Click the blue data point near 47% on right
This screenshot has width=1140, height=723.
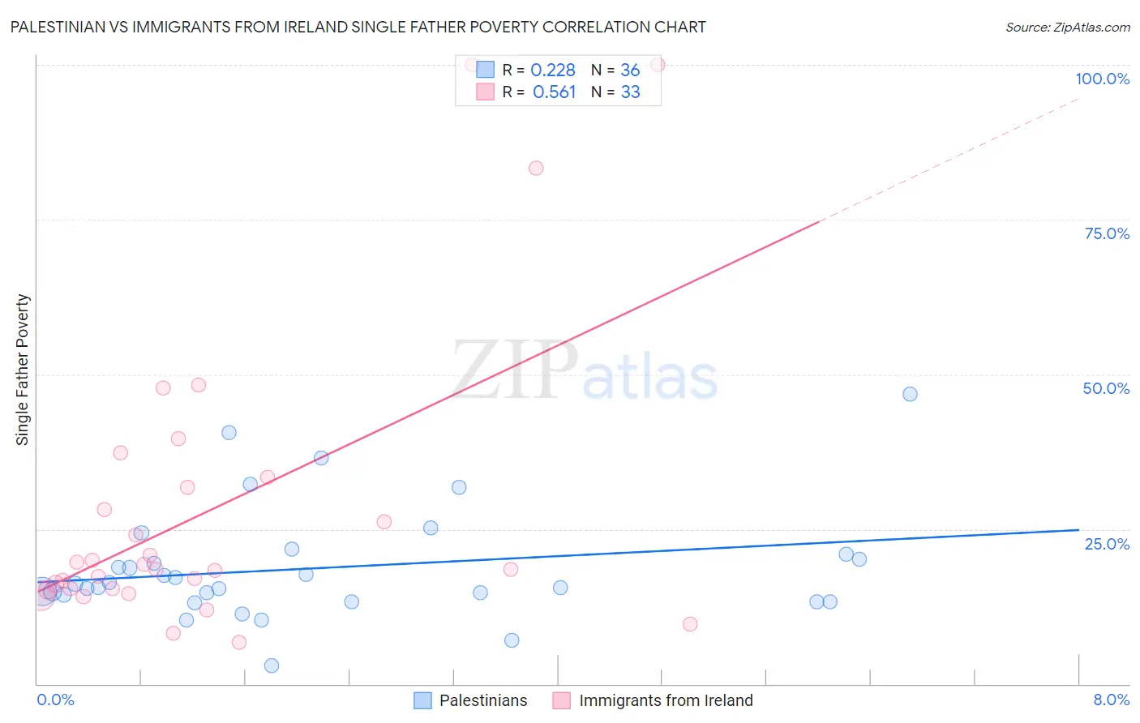click(910, 394)
